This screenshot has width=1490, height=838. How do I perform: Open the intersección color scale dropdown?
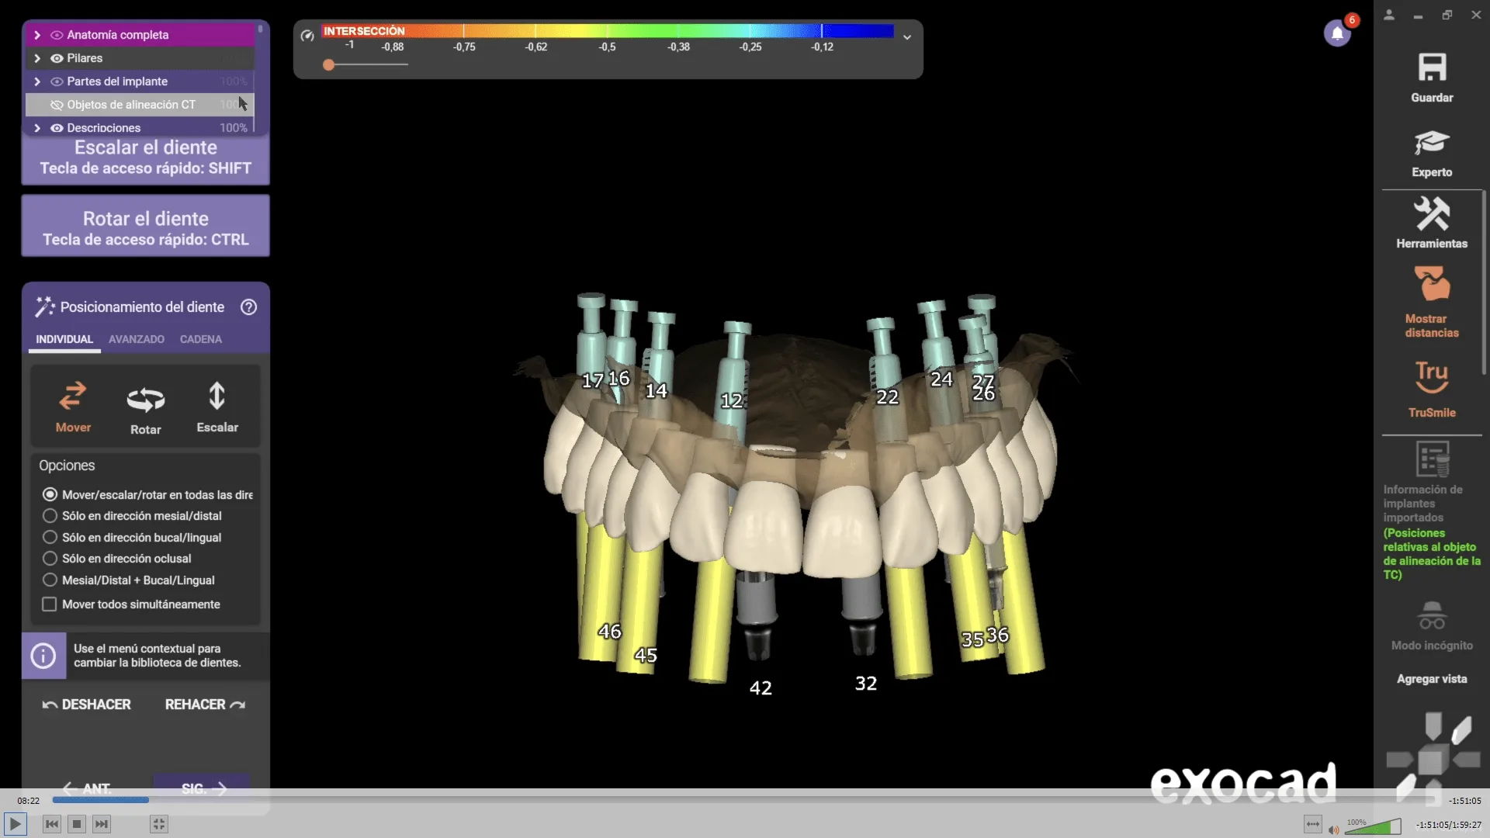pyautogui.click(x=906, y=36)
